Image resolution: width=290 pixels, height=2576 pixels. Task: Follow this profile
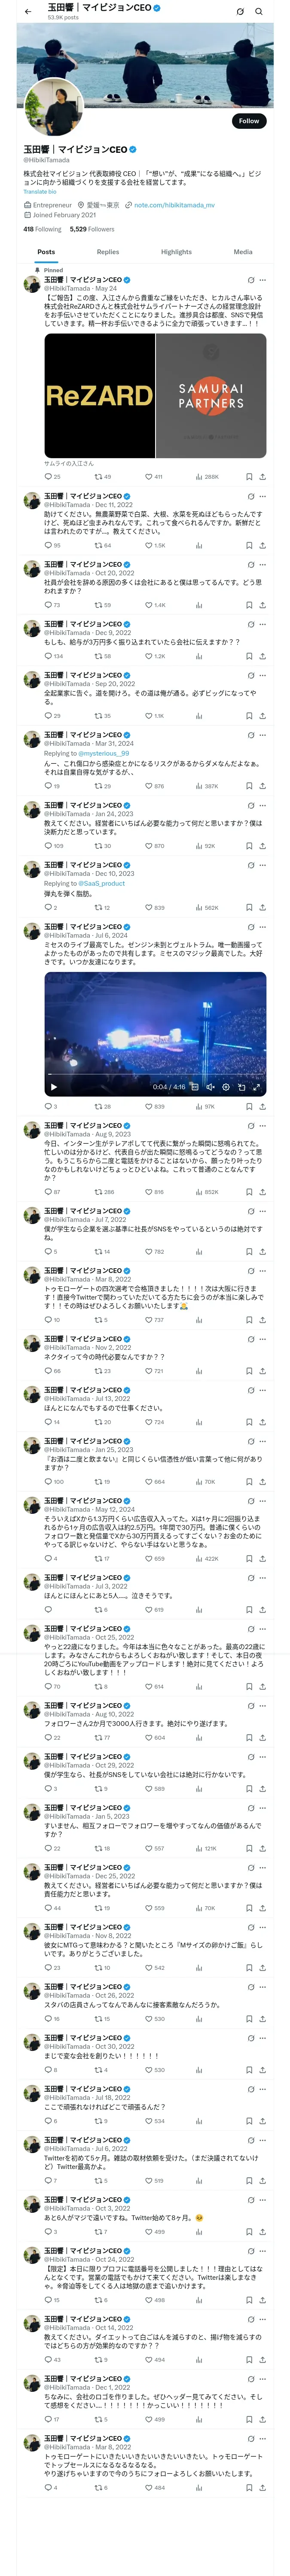click(248, 121)
